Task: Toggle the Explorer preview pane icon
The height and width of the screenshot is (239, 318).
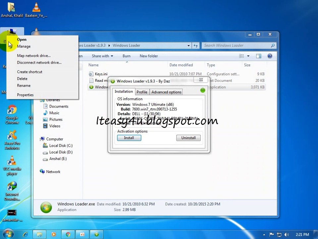Action: 259,56
